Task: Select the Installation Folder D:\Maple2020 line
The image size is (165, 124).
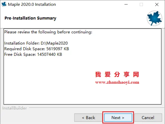Action: click(x=36, y=43)
